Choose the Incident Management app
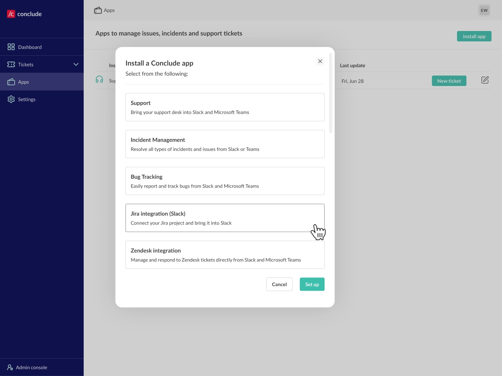 point(225,144)
